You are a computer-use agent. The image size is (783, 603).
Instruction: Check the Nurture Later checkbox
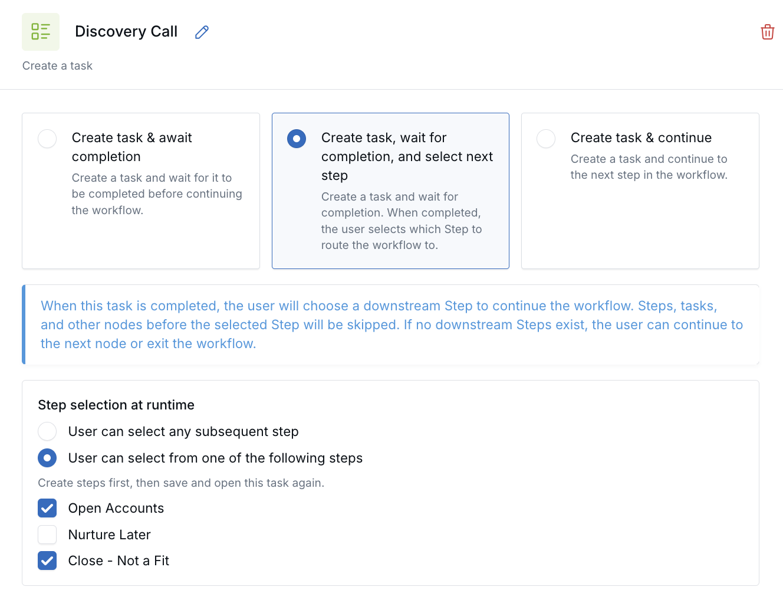pos(47,535)
